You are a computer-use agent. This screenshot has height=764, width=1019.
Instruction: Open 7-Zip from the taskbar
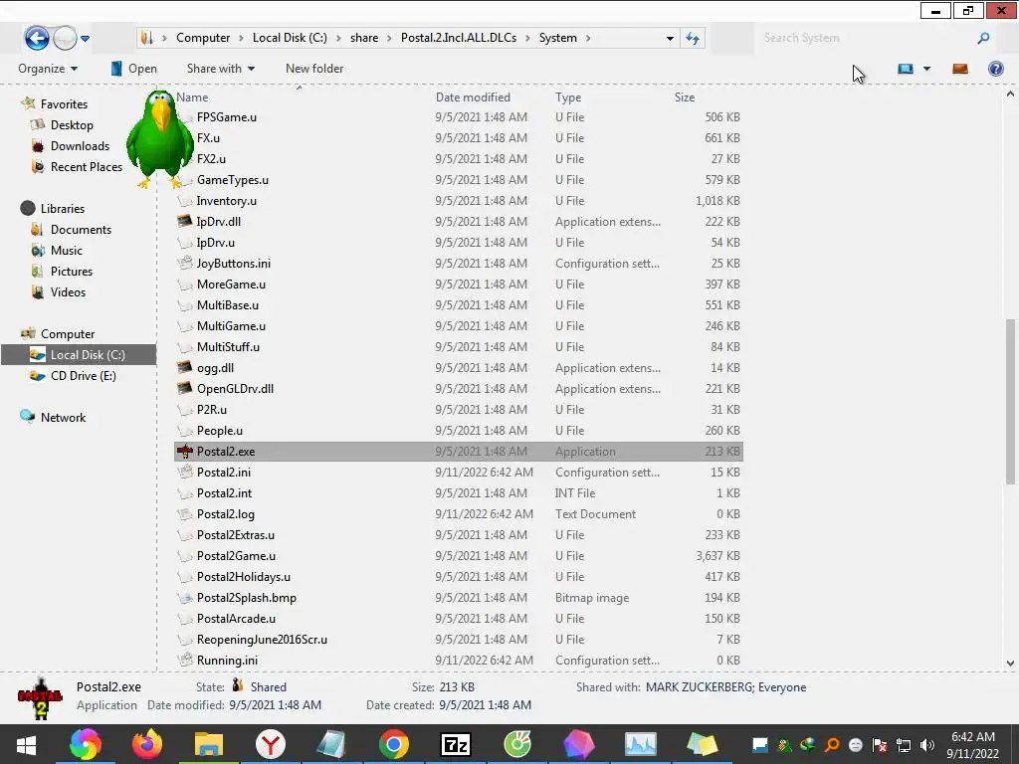point(455,744)
